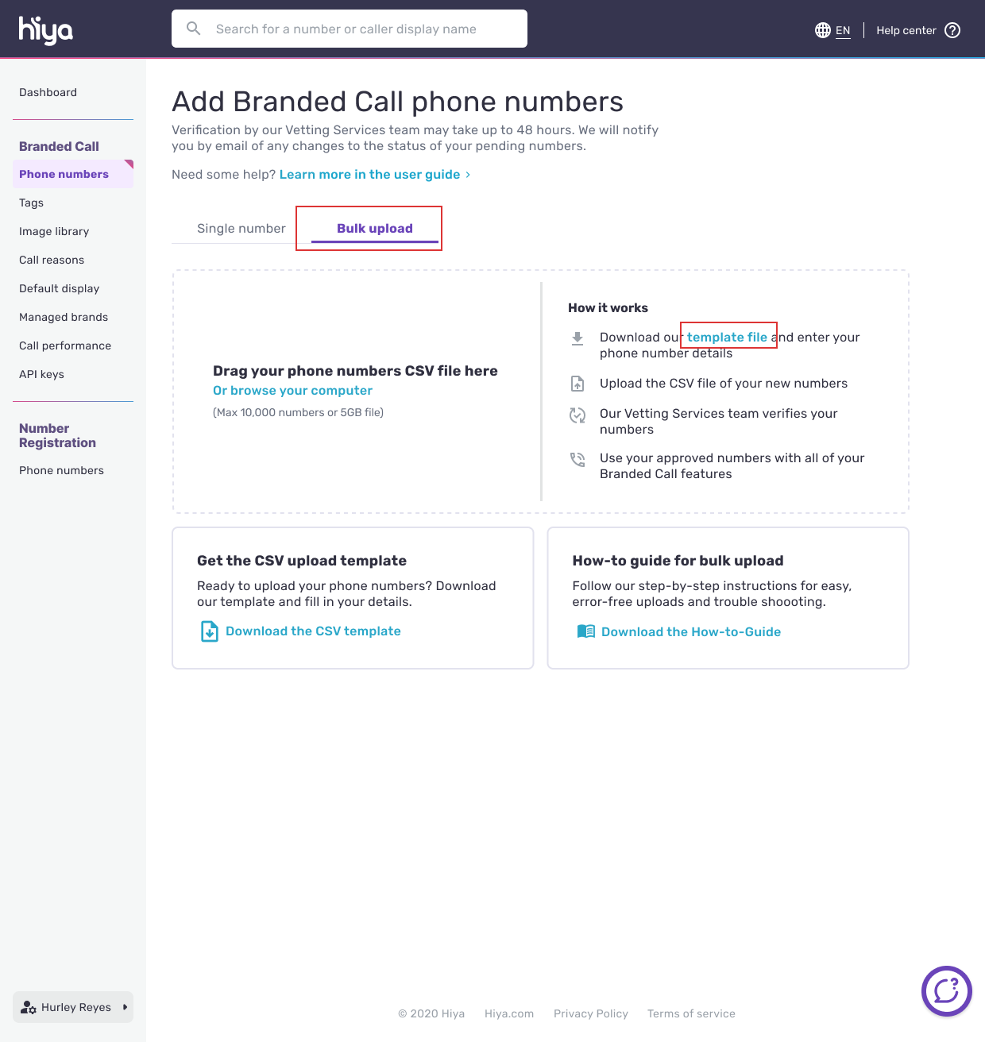Click the search magnifier icon
Viewport: 985px width, 1042px height.
coord(193,29)
